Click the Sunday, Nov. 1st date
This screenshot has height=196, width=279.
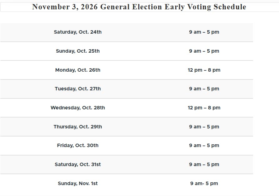click(78, 184)
